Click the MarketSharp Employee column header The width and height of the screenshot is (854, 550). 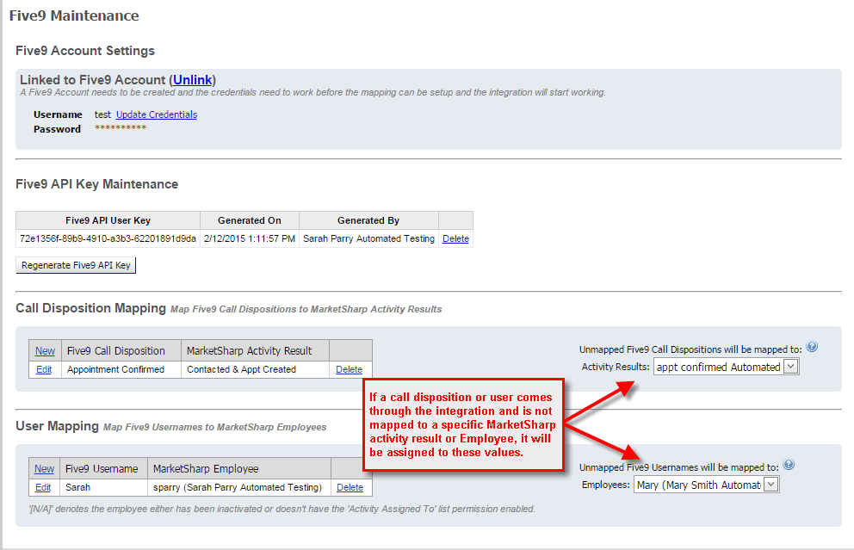point(239,469)
